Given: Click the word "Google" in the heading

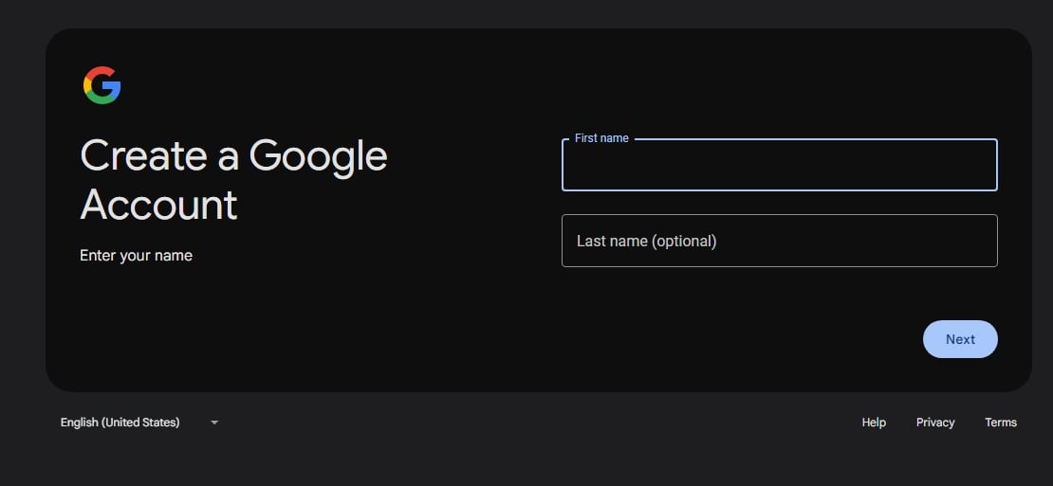Looking at the screenshot, I should pyautogui.click(x=319, y=158).
